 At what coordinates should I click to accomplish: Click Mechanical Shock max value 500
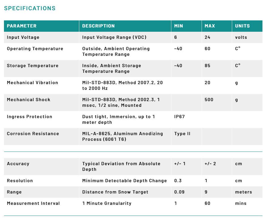209,100
